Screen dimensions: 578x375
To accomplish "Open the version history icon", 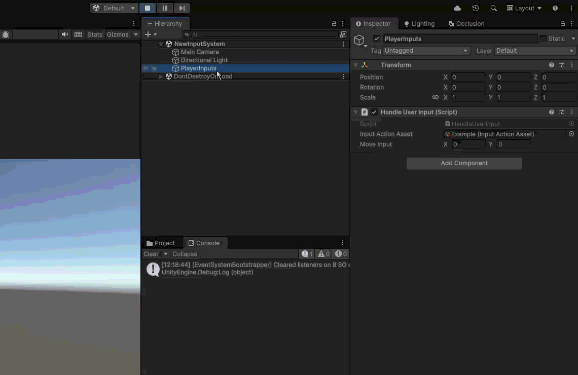I will point(476,8).
